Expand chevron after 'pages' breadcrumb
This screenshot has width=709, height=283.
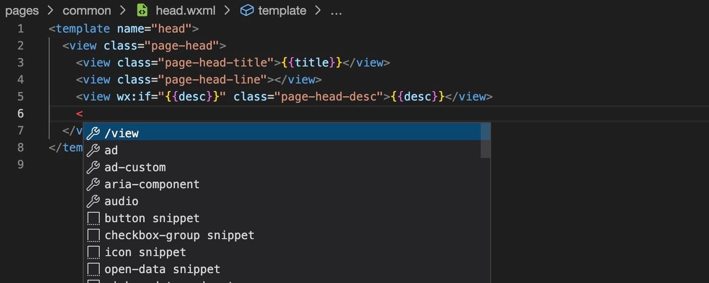(51, 10)
